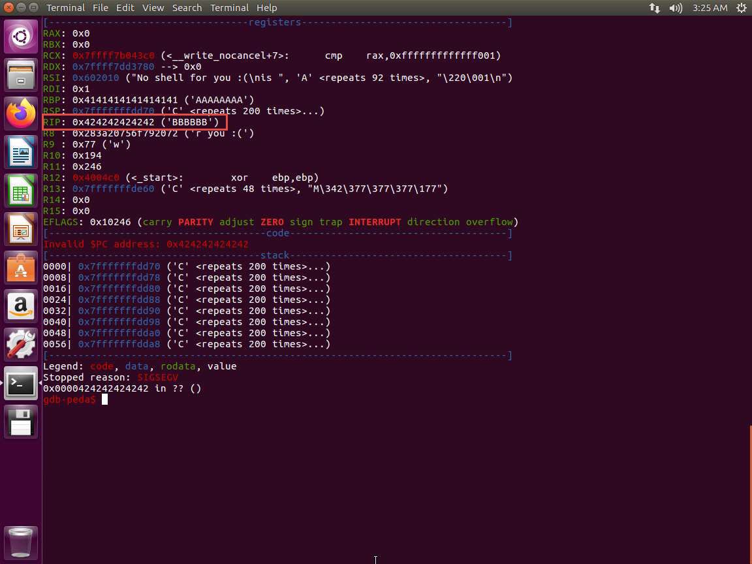Click the terminal's vertical scrollbar handle
This screenshot has width=752, height=564.
(x=749, y=450)
